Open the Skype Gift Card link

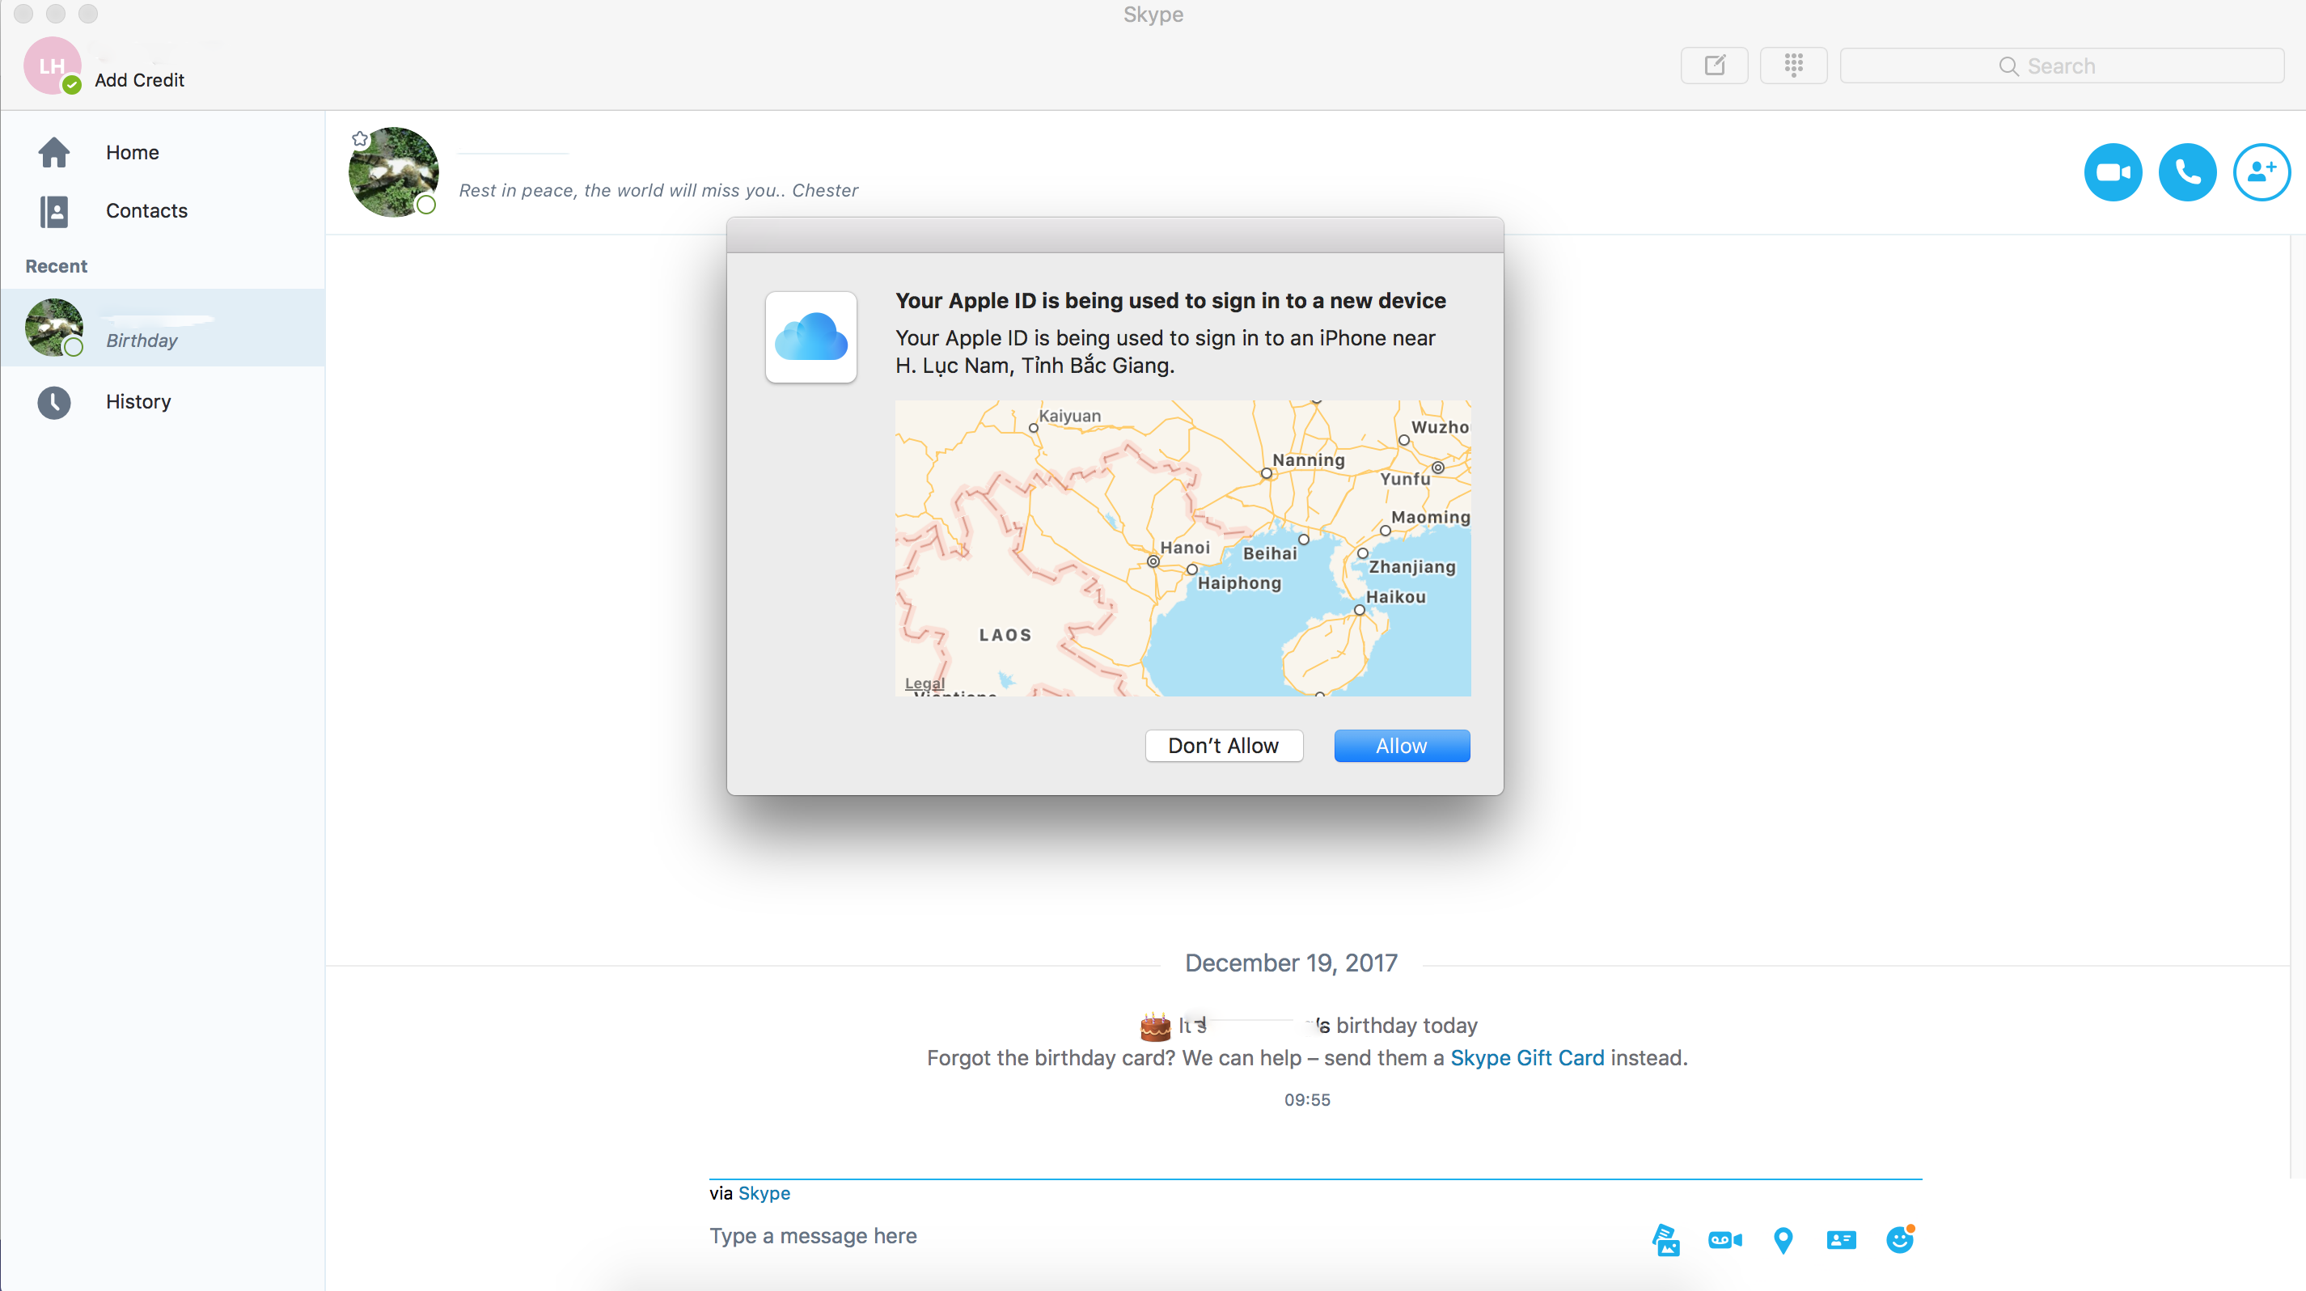point(1527,1057)
